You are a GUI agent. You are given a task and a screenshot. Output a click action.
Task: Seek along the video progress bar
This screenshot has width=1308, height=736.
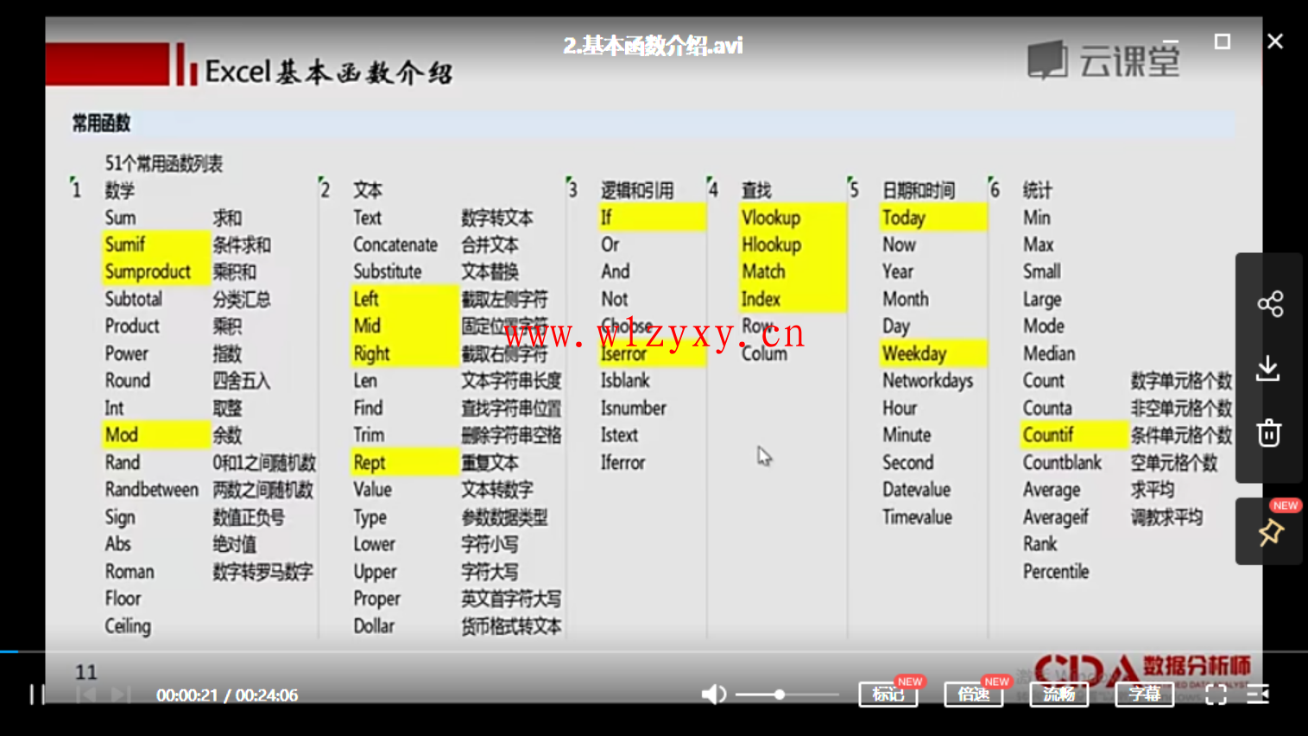pyautogui.click(x=654, y=651)
